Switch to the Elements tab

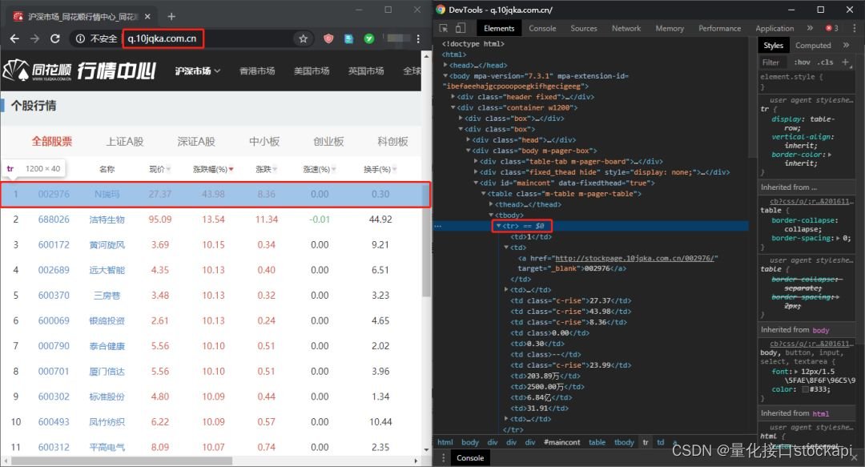tap(499, 28)
